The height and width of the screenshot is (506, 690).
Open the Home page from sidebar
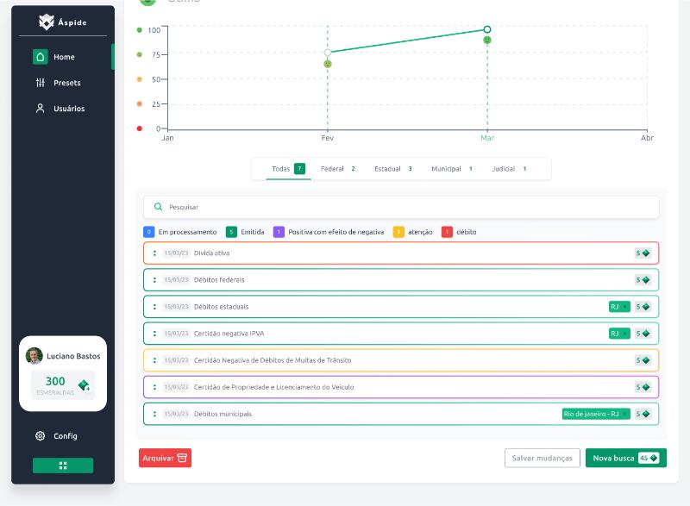63,57
